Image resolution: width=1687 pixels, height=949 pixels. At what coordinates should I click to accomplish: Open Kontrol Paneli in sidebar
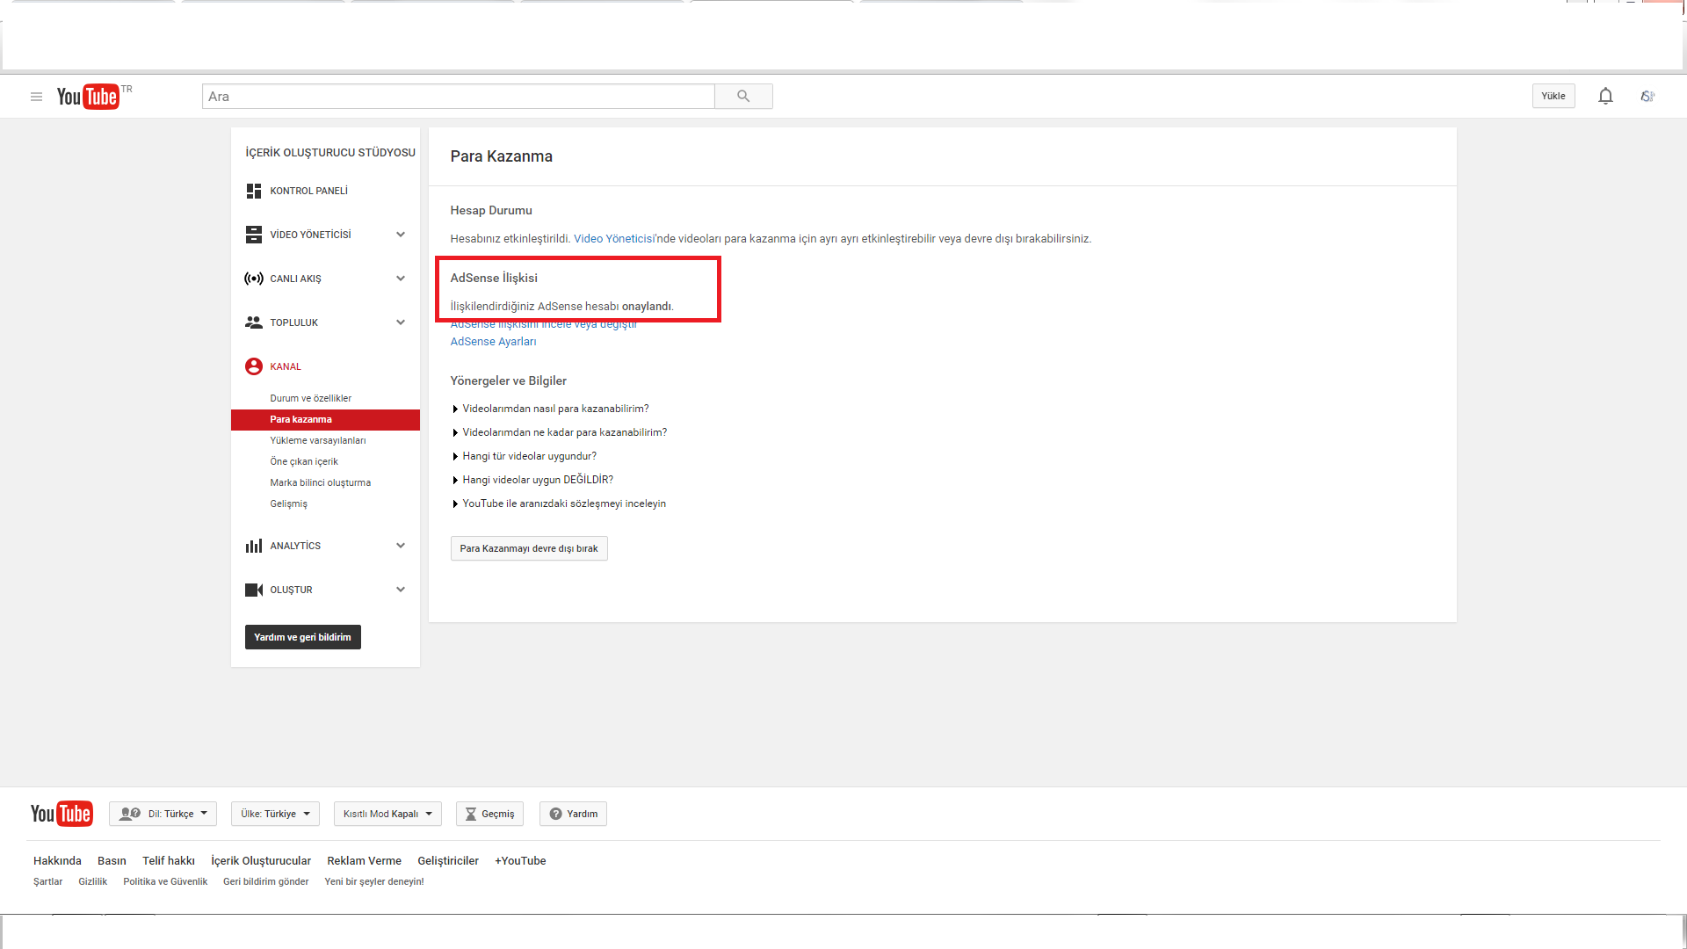pos(308,191)
